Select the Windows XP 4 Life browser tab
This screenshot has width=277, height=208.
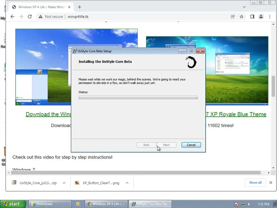pos(41,7)
